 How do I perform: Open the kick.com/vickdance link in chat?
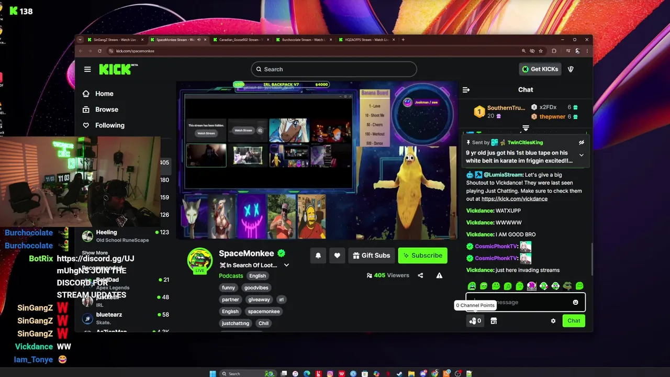[x=515, y=199]
